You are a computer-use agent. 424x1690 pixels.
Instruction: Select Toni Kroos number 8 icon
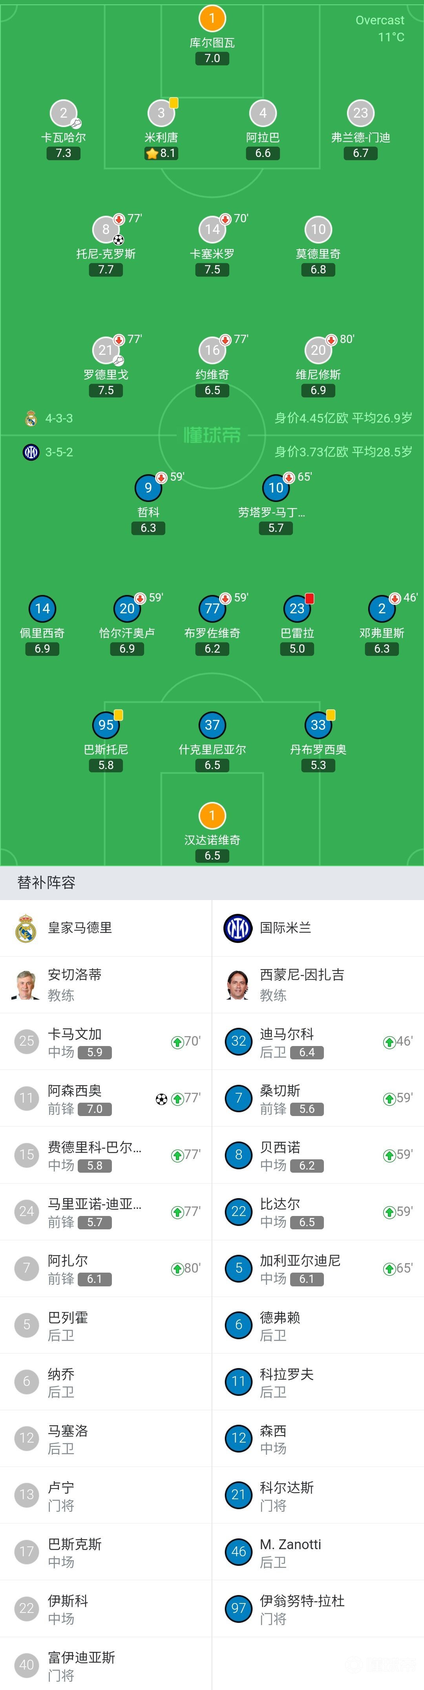tap(106, 229)
